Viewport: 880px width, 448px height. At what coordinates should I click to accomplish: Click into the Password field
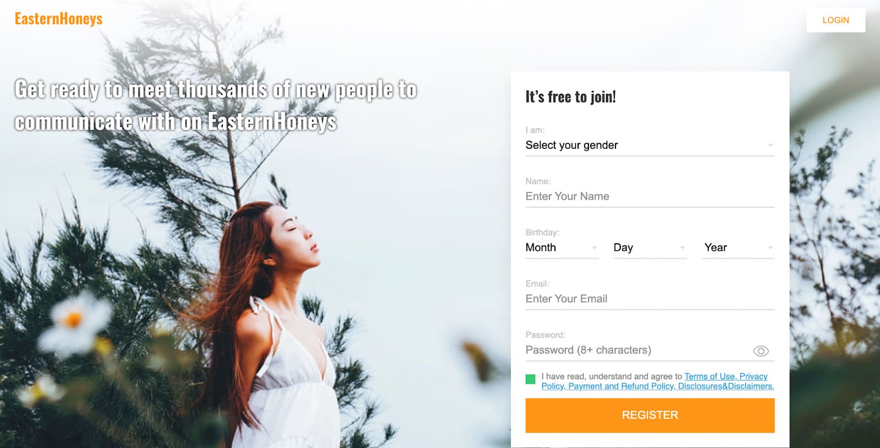[638, 350]
